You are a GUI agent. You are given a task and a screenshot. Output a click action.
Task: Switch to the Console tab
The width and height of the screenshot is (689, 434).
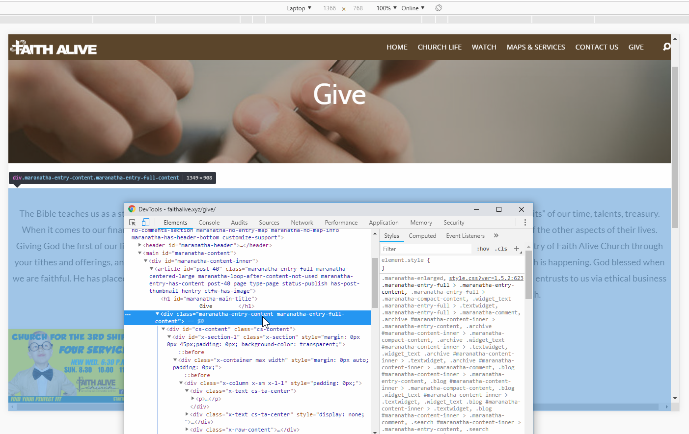point(209,222)
